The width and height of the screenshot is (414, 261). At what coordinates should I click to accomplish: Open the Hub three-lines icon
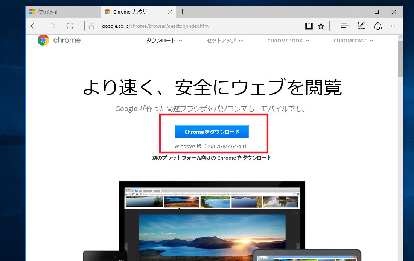pyautogui.click(x=344, y=26)
